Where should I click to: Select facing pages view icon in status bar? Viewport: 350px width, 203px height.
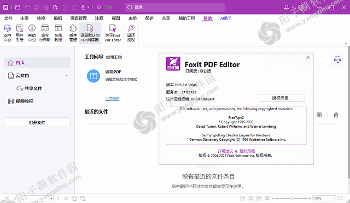point(259,198)
